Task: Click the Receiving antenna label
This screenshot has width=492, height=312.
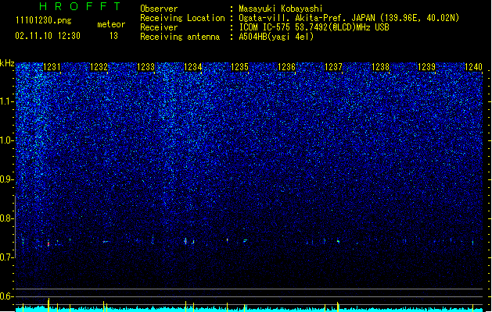Action: click(x=180, y=37)
